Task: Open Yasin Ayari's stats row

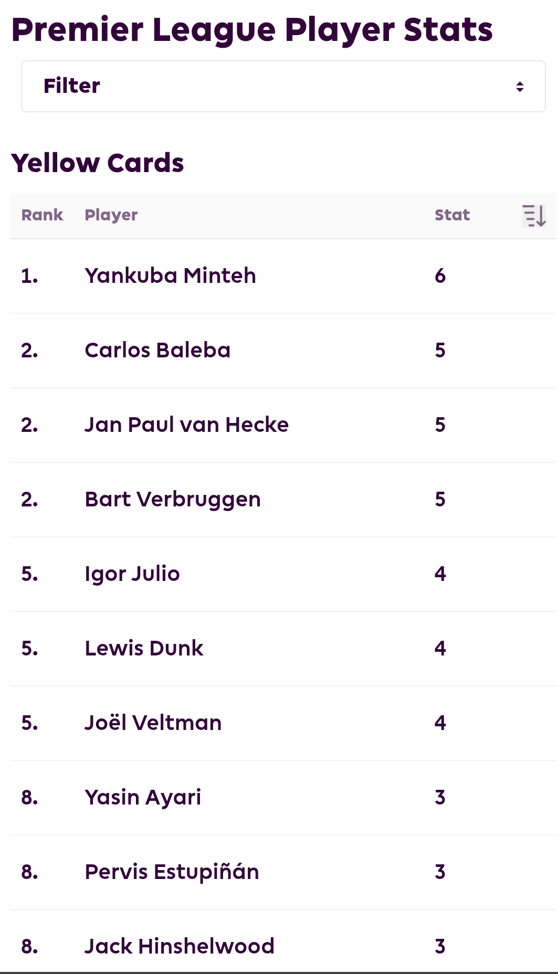Action: [x=283, y=798]
